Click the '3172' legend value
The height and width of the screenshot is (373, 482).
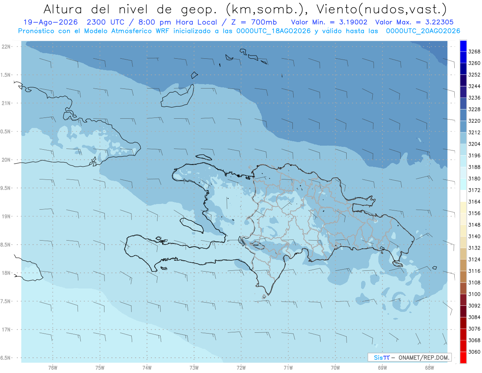tap(474, 190)
